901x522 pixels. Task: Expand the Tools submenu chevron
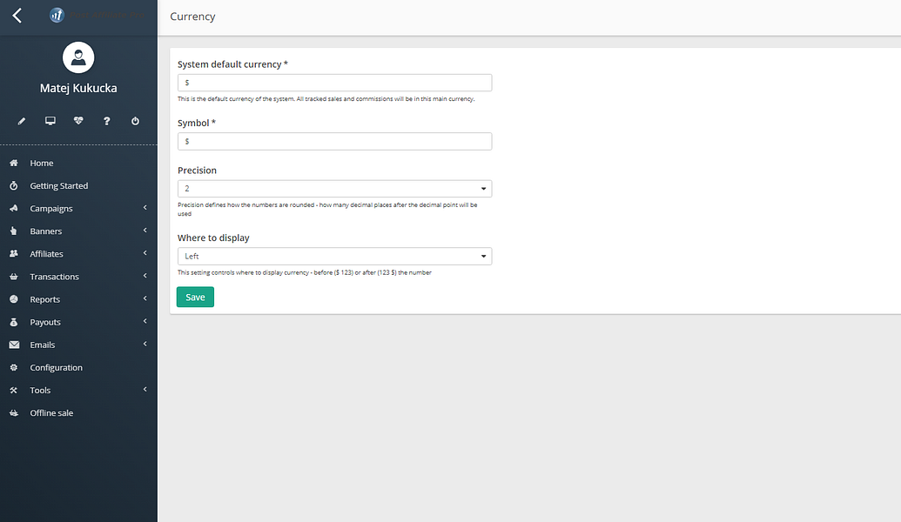tap(145, 390)
